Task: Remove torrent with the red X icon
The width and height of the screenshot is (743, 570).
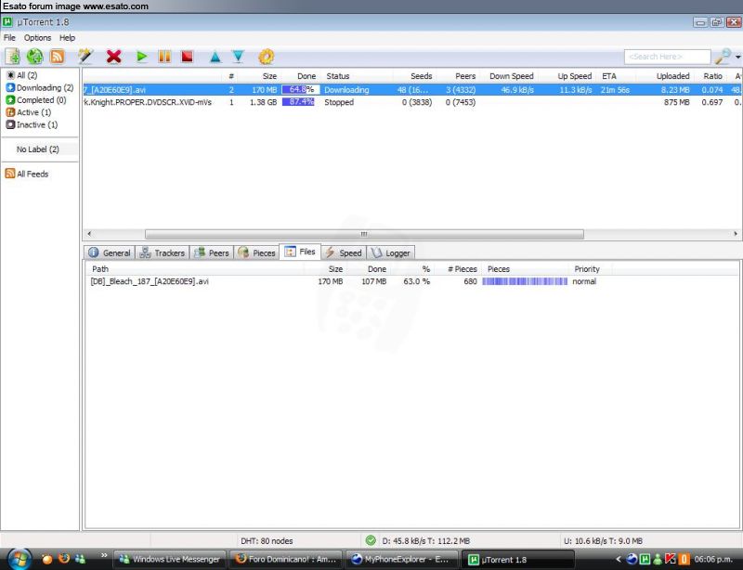Action: click(113, 57)
